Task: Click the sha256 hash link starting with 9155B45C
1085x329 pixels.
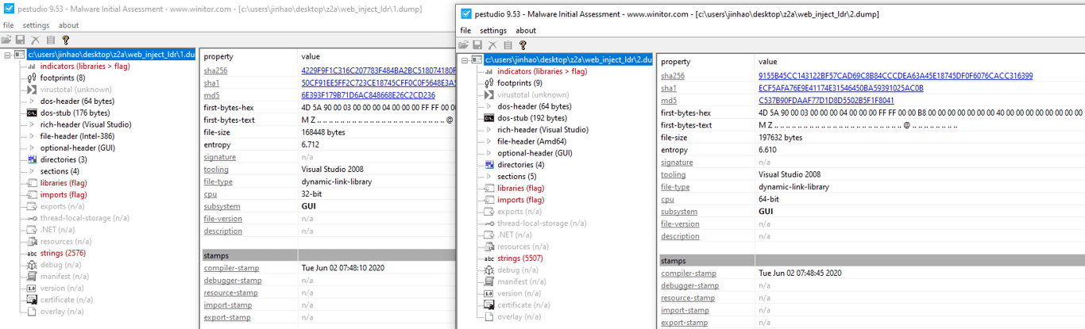Action: point(895,76)
